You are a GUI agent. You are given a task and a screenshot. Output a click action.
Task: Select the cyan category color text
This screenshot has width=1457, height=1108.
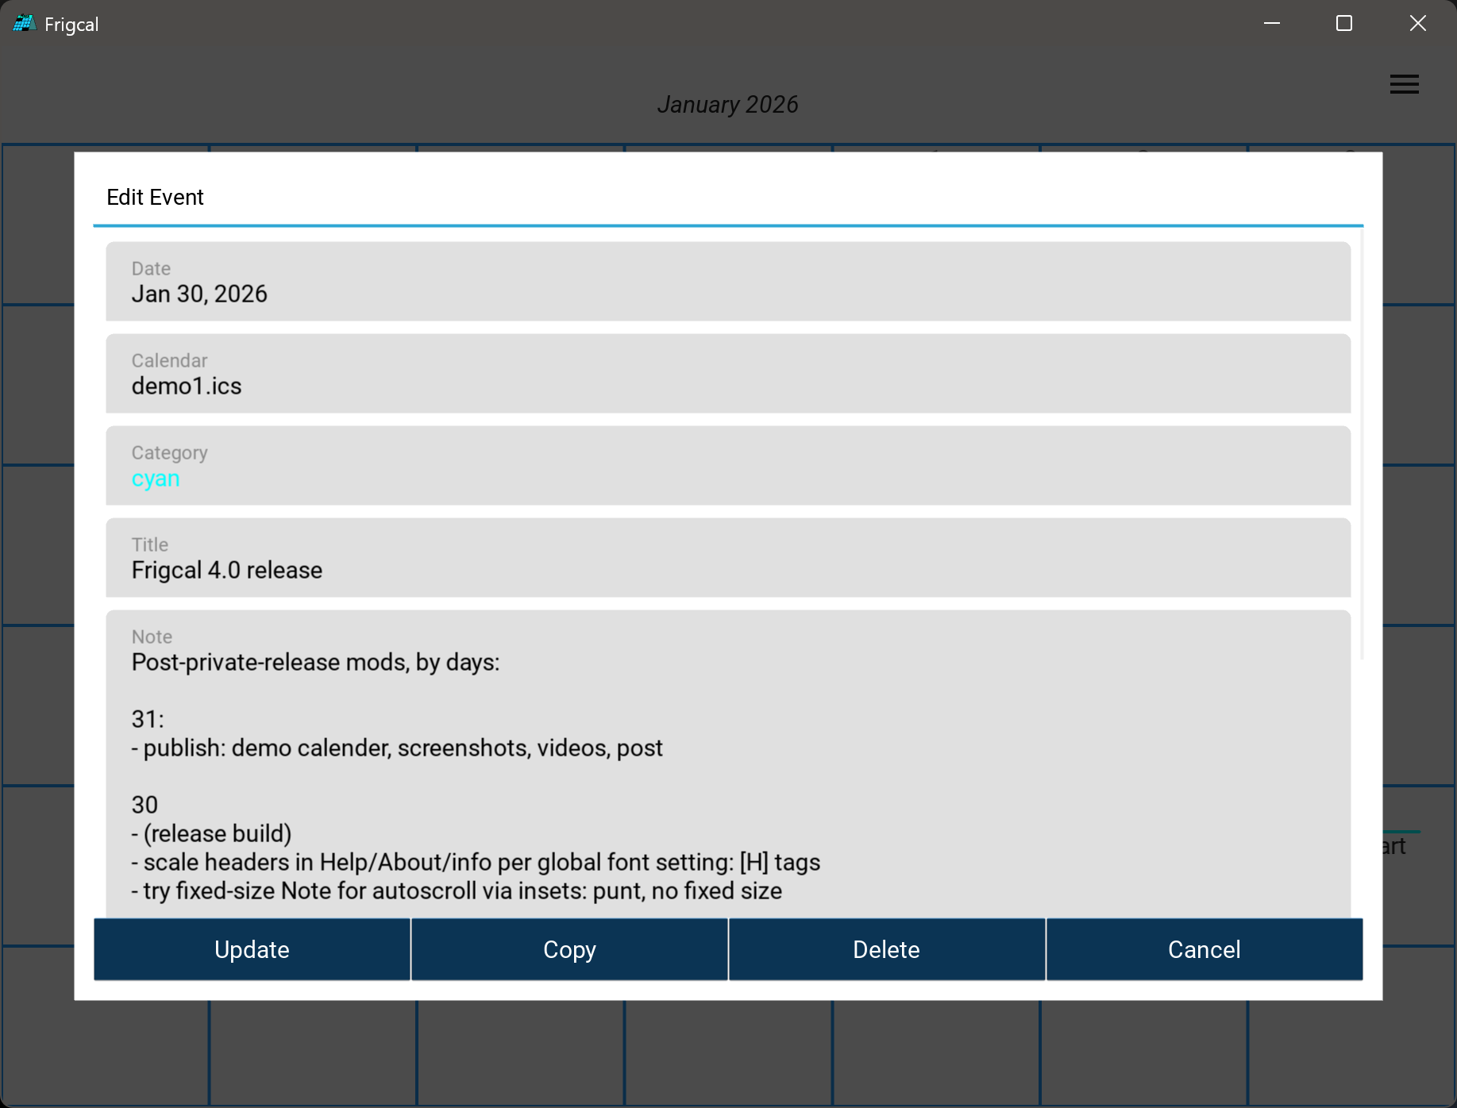coord(156,479)
